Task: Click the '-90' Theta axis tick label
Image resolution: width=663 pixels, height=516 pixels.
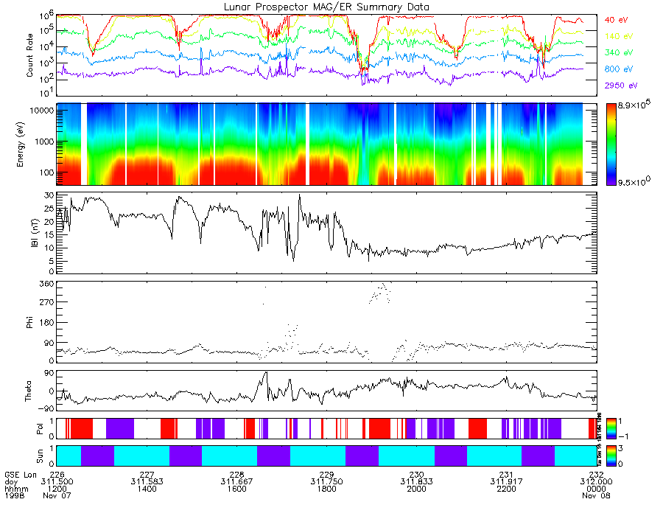Action: pos(46,408)
